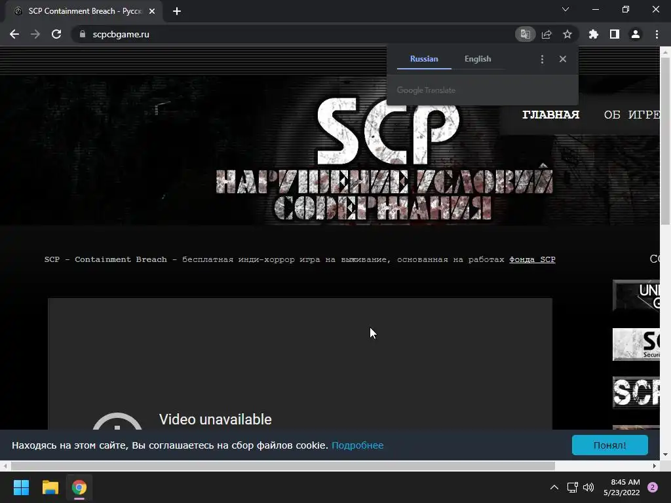Screen dimensions: 671x503
Task: Go back to previous page
Action: 14,34
